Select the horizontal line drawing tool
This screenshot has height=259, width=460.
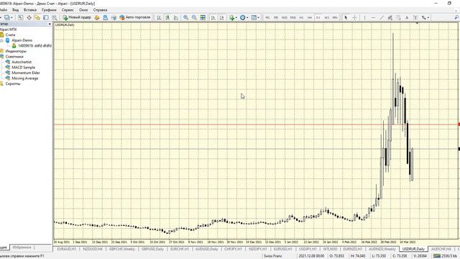pos(373,17)
